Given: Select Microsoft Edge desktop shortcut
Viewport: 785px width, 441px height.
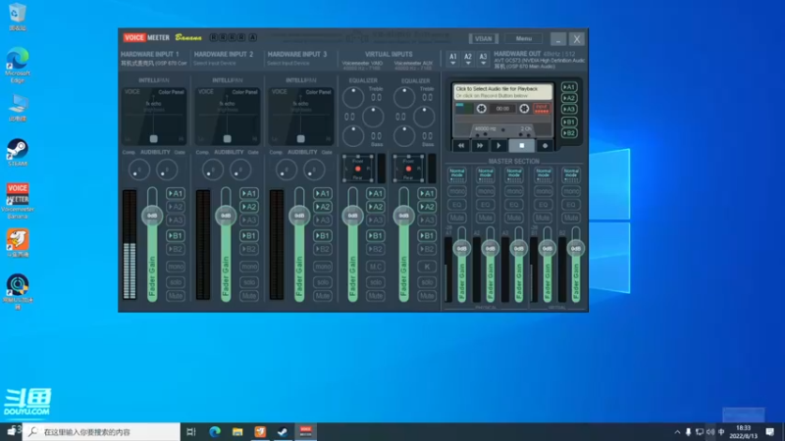Looking at the screenshot, I should (x=18, y=65).
